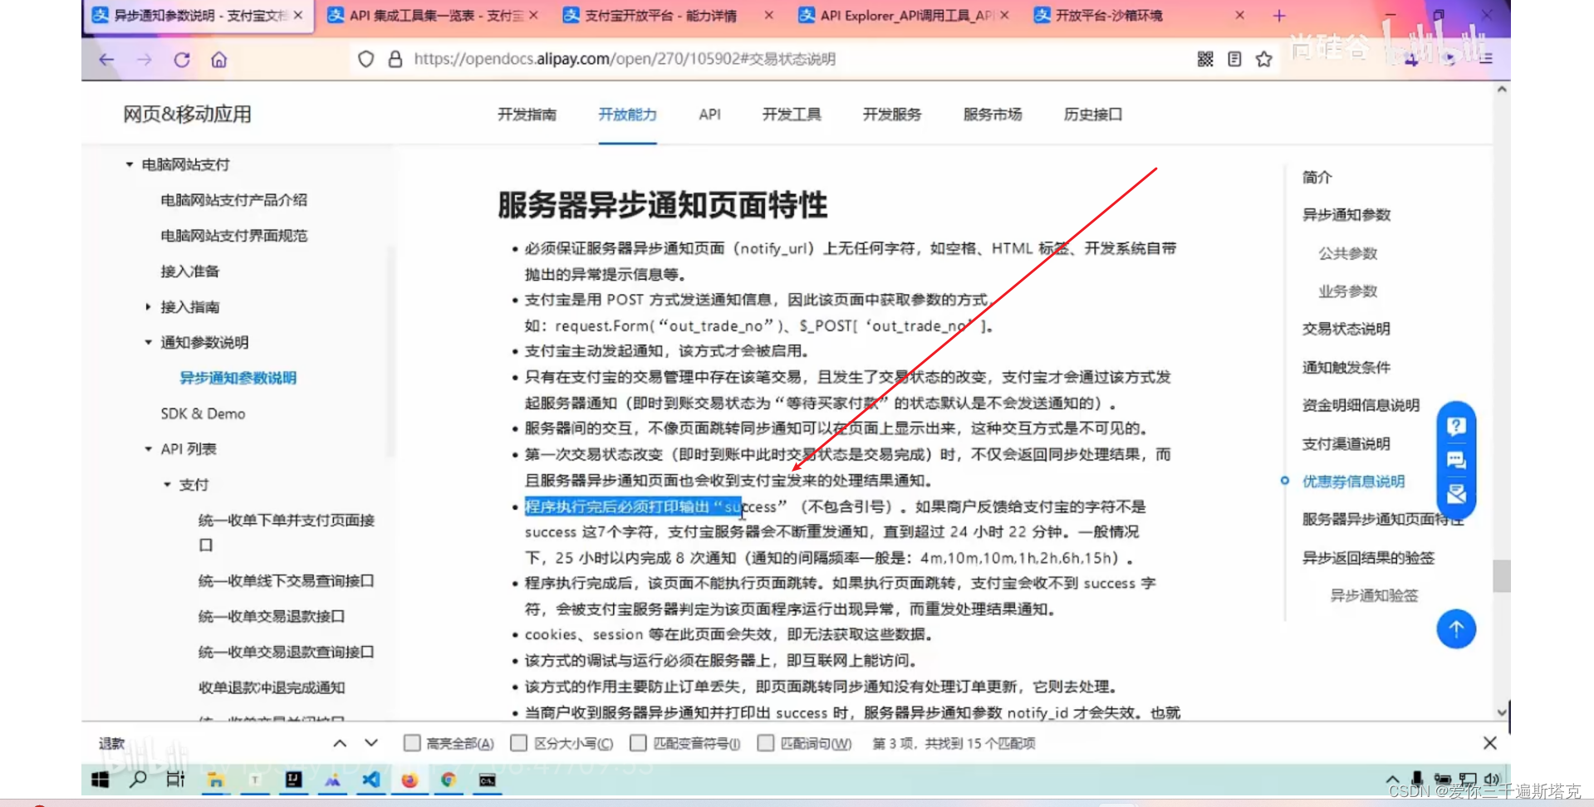This screenshot has width=1594, height=807.
Task: Open the floating help question icon
Action: click(1456, 427)
